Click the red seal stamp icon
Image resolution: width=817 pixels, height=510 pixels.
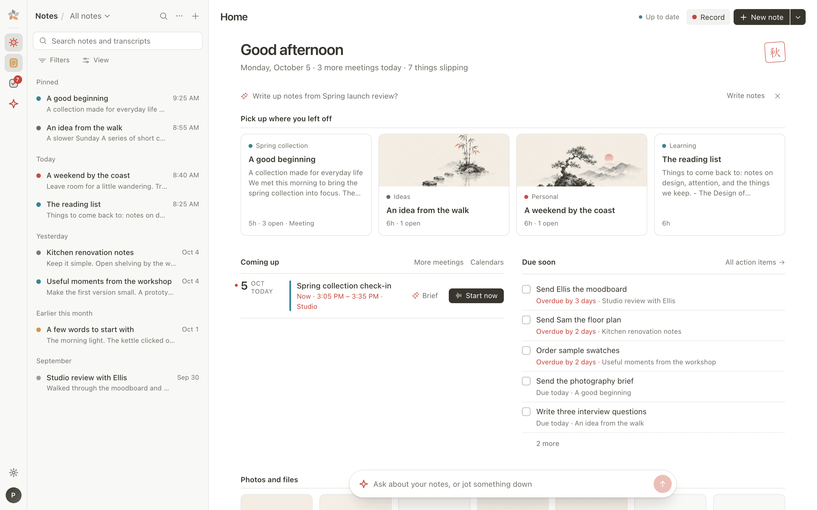(775, 52)
